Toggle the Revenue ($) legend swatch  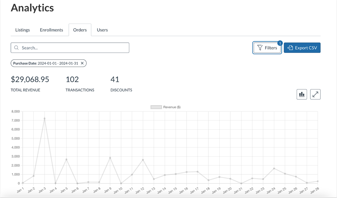pyautogui.click(x=156, y=107)
